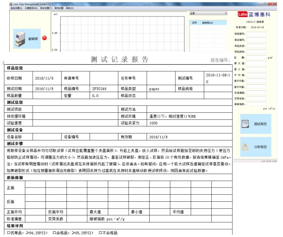
Task: Click the 测试环境 temperature humidity text
Action: pos(173,116)
